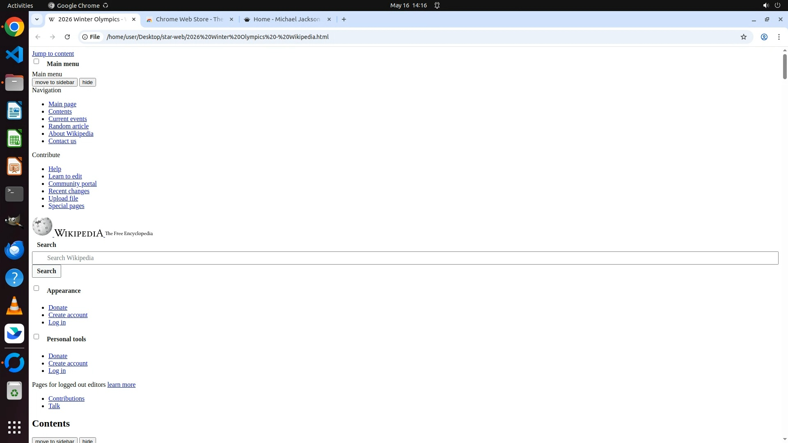The width and height of the screenshot is (788, 443).
Task: Toggle the Main menu checkbox
Action: [37, 62]
